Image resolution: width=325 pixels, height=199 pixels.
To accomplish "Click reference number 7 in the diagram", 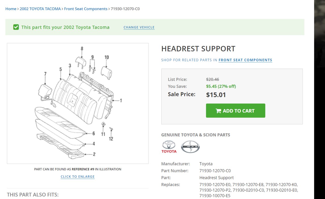I will 45,74.
